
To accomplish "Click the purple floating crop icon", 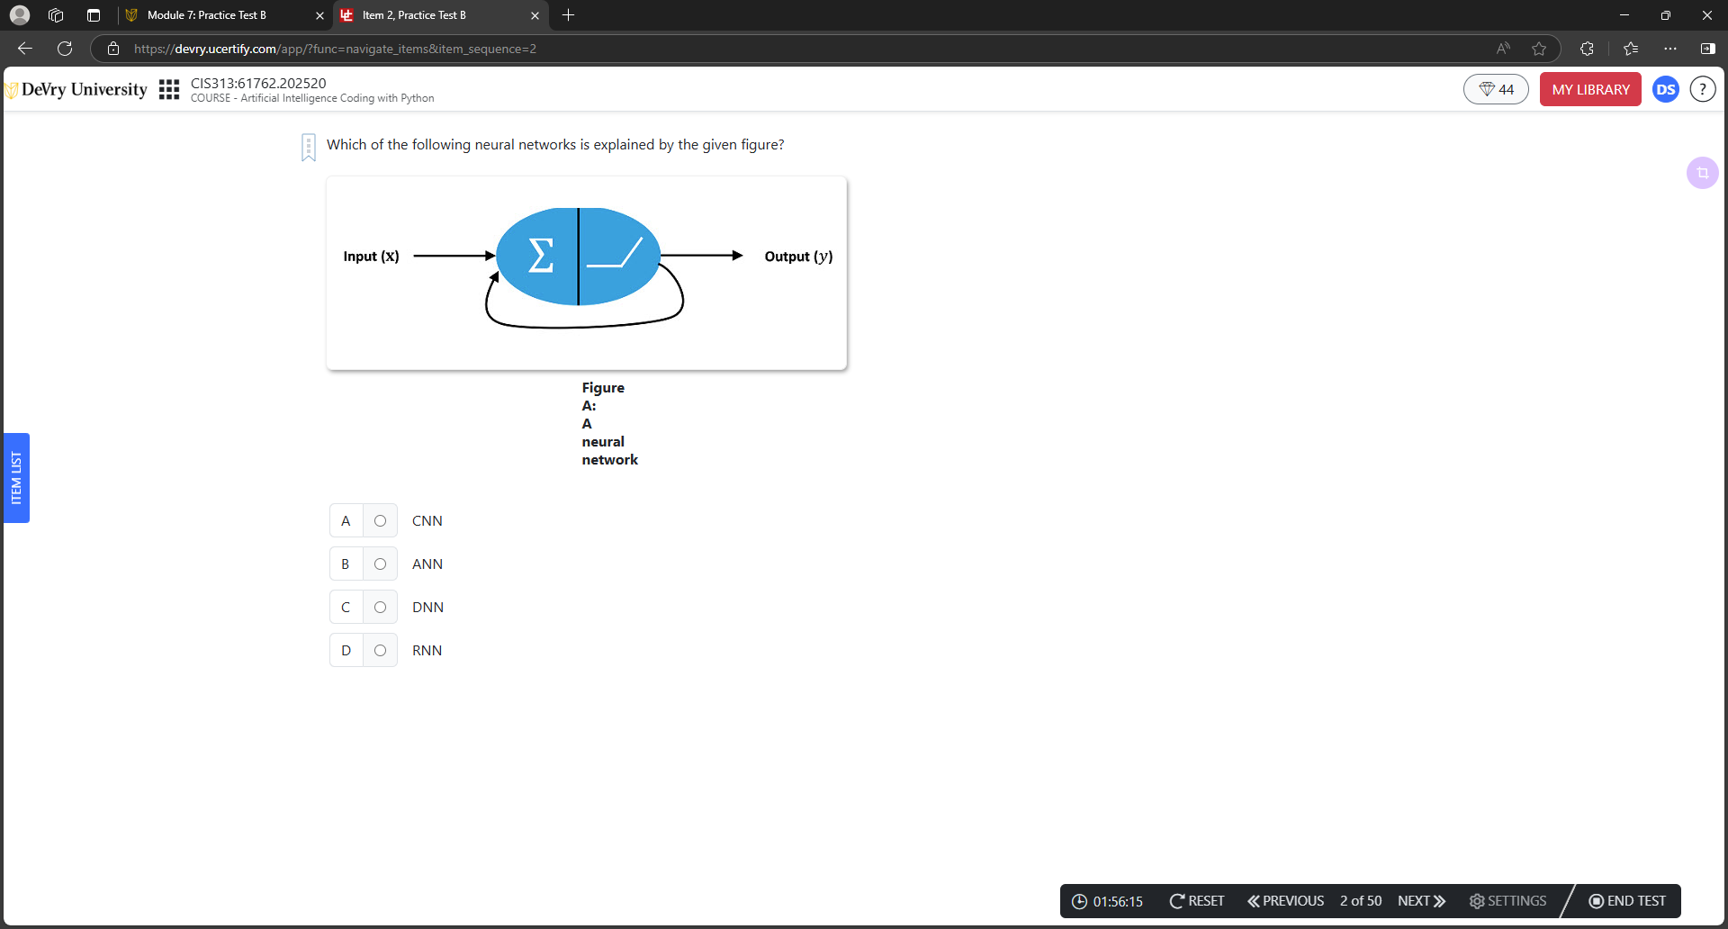I will coord(1702,173).
